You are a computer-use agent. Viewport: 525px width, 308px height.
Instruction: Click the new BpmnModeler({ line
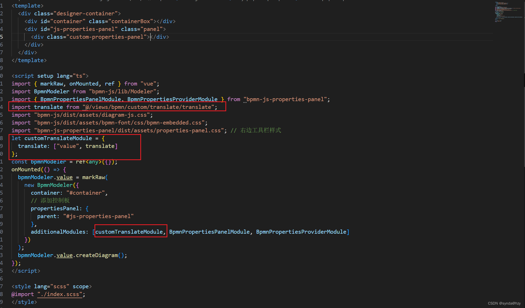tap(52, 185)
